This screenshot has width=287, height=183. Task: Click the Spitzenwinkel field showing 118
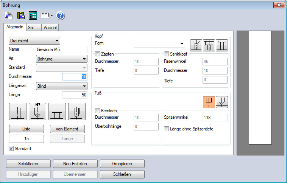point(215,118)
